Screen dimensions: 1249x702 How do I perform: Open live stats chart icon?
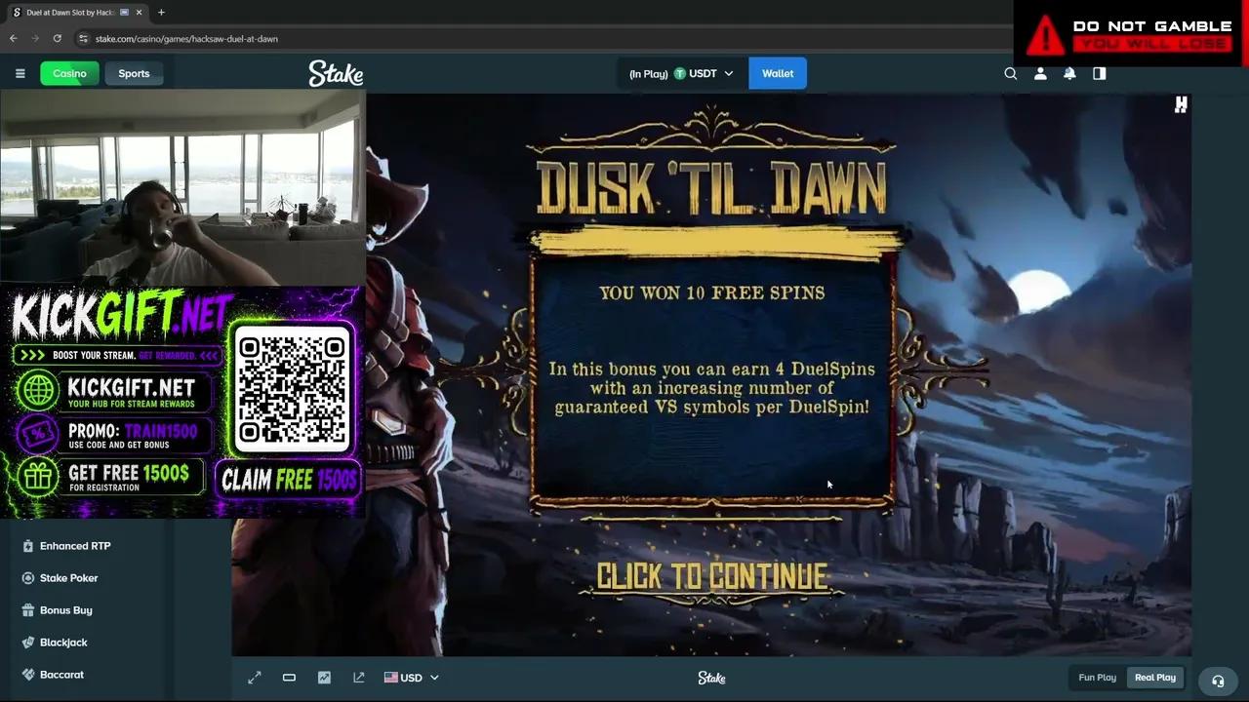tap(324, 678)
